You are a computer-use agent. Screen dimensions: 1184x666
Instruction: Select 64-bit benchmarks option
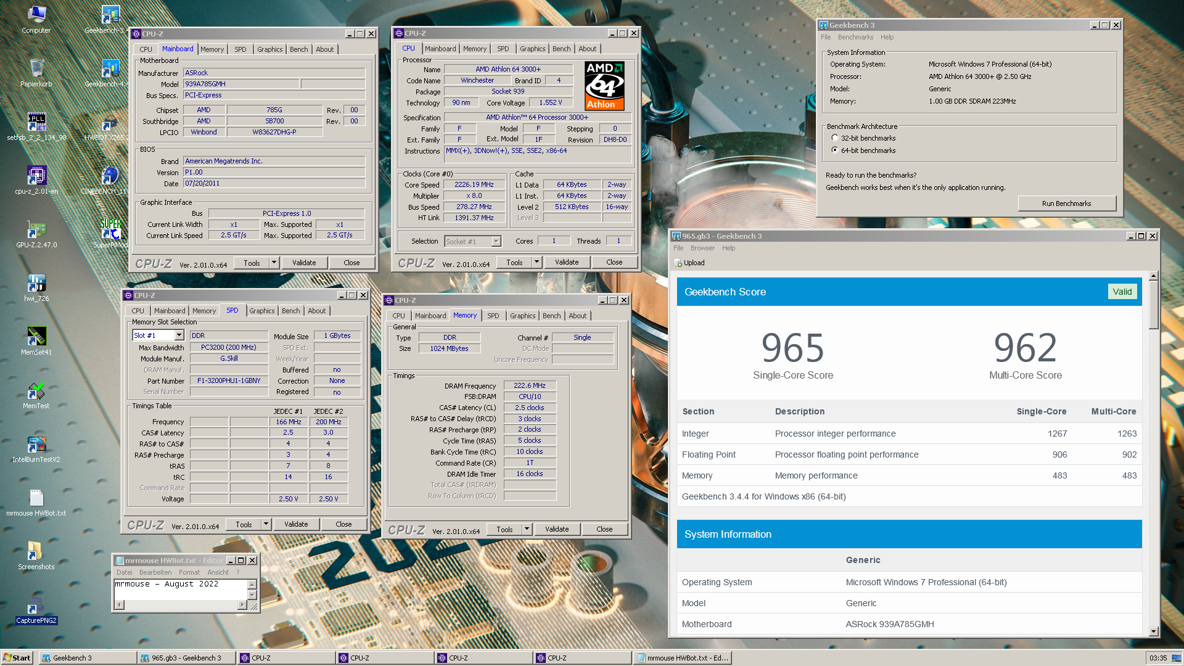click(x=835, y=150)
